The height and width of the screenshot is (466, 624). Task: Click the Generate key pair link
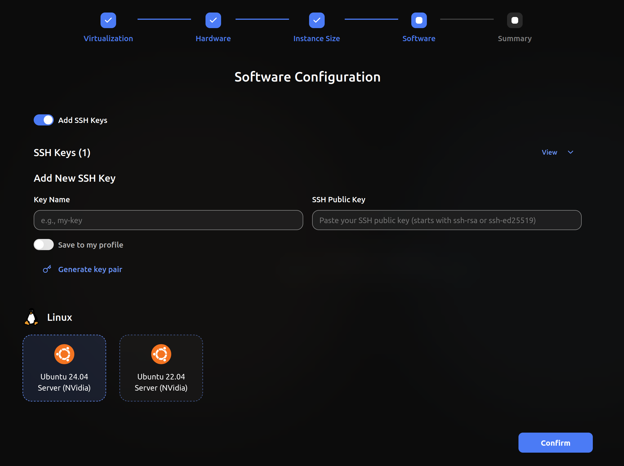90,269
